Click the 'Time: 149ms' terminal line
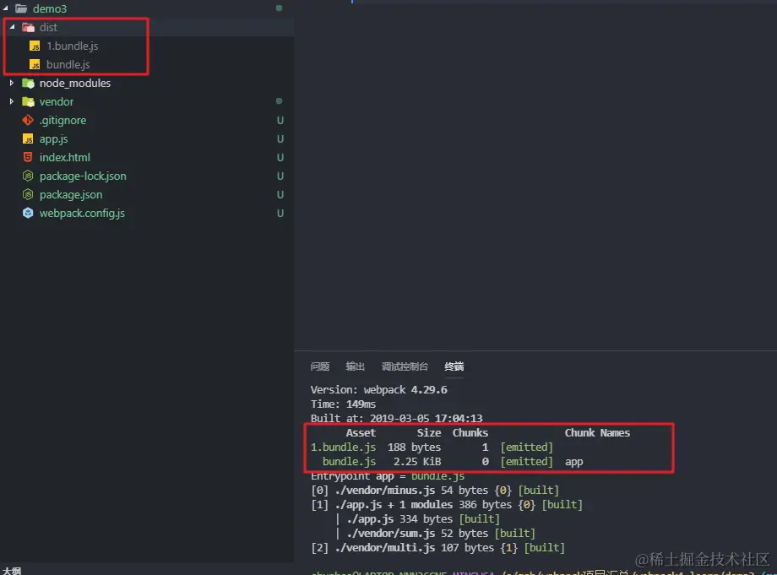777x575 pixels. point(343,404)
